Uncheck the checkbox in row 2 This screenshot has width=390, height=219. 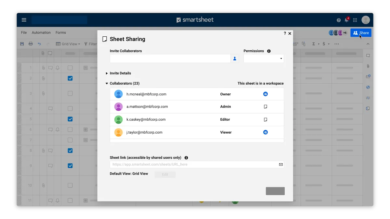pyautogui.click(x=70, y=78)
